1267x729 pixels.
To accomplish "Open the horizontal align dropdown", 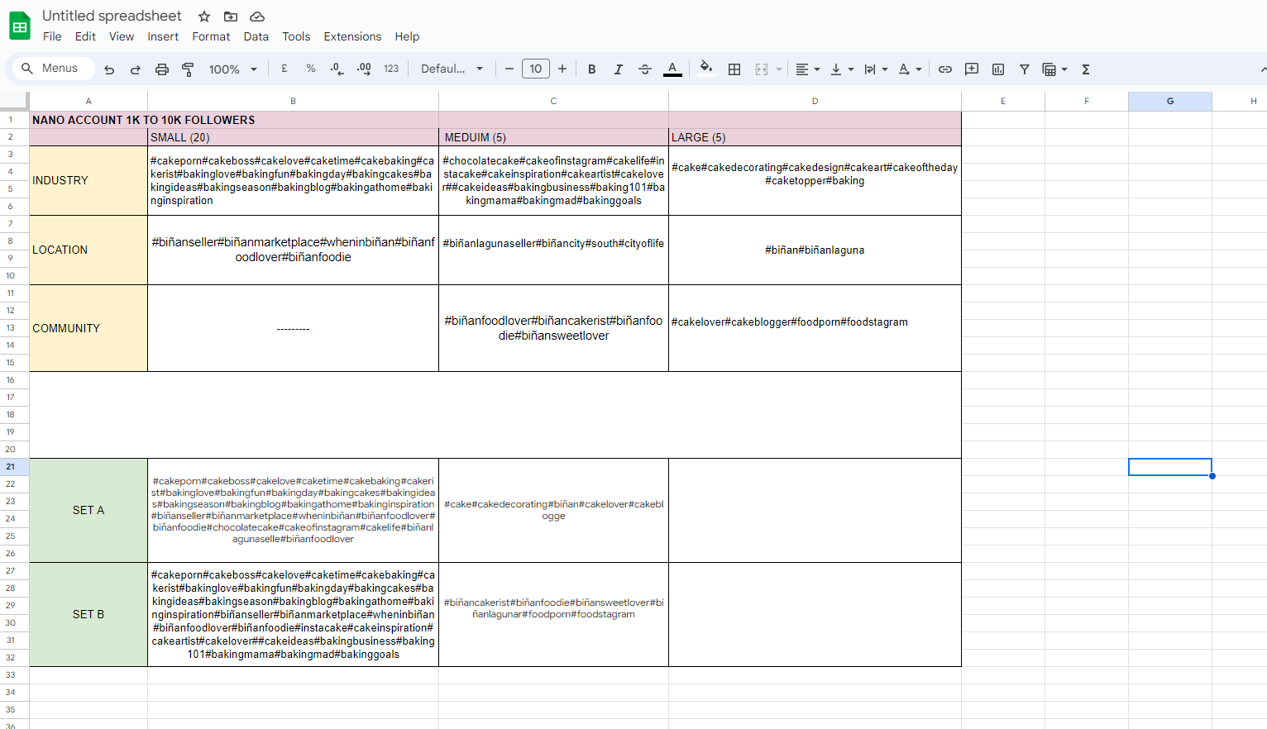I will (x=807, y=69).
